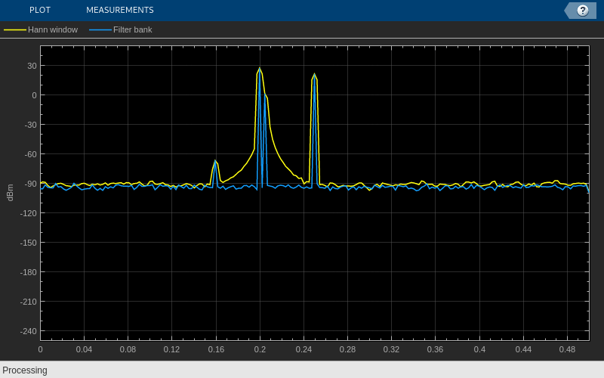Click the help question mark icon
This screenshot has width=604, height=378.
click(x=582, y=11)
